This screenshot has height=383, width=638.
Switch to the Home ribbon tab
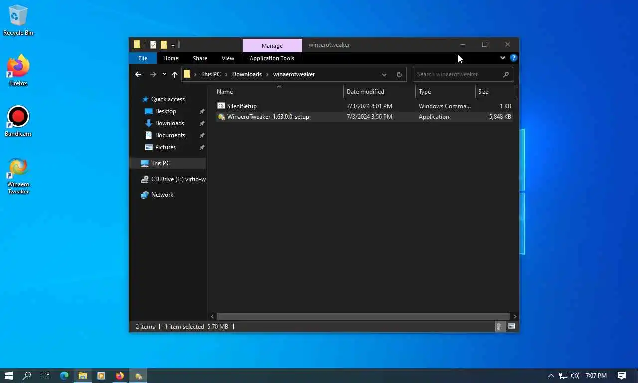coord(171,58)
